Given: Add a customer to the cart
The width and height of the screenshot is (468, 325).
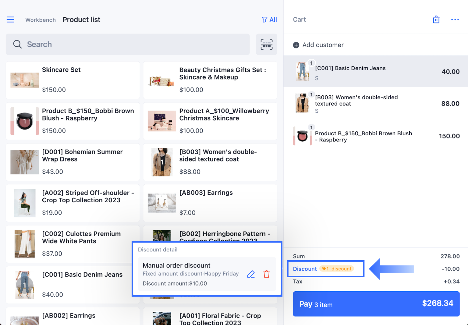Looking at the screenshot, I should pos(318,45).
